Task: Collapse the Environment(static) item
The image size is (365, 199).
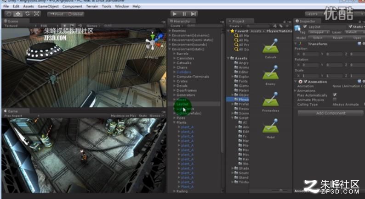Action: pos(170,49)
